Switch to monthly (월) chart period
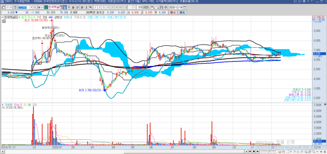 (x=73, y=7)
